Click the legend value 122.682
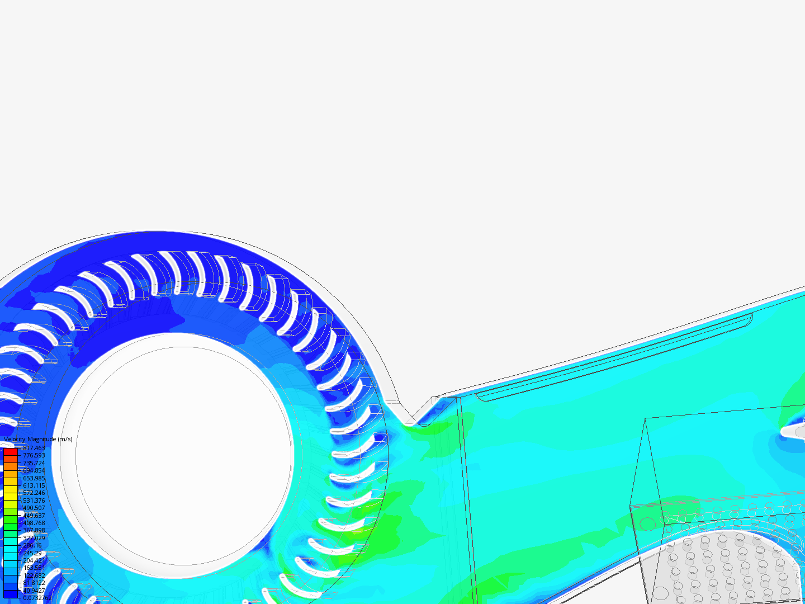The image size is (805, 604). [x=34, y=575]
